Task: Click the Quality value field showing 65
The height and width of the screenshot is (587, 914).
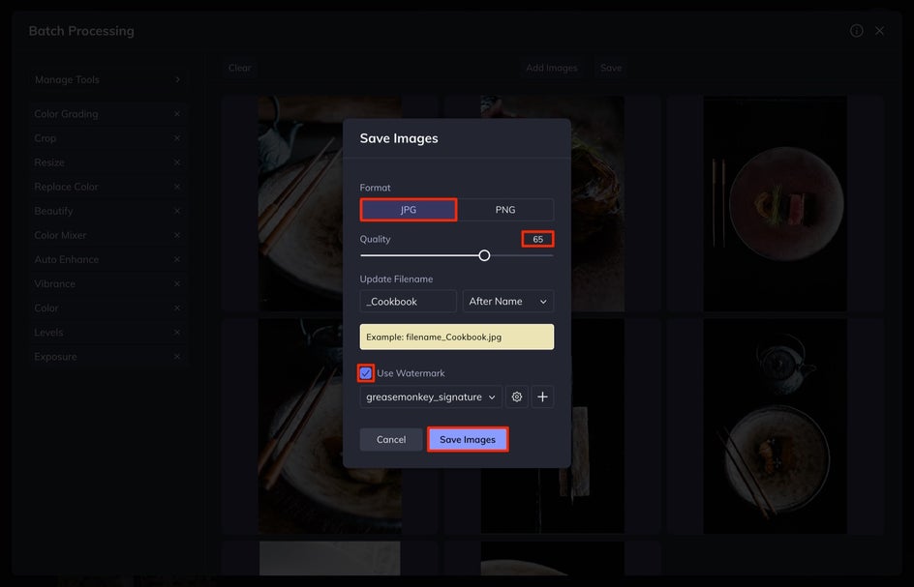Action: pos(537,239)
